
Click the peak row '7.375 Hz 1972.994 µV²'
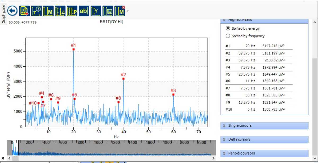[x=258, y=67]
